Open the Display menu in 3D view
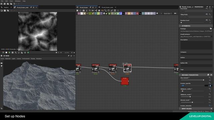Image resolution: width=214 pixels, height=120 pixels. 33,59
